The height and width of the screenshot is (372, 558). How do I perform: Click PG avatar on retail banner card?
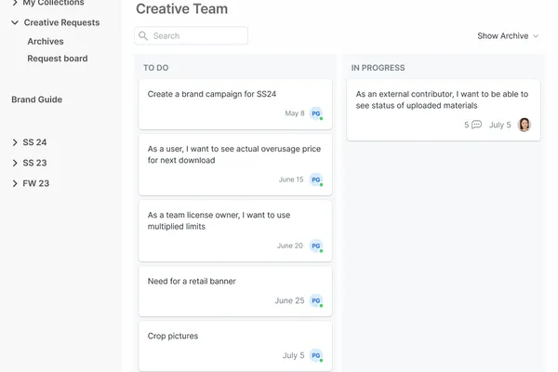coord(316,300)
